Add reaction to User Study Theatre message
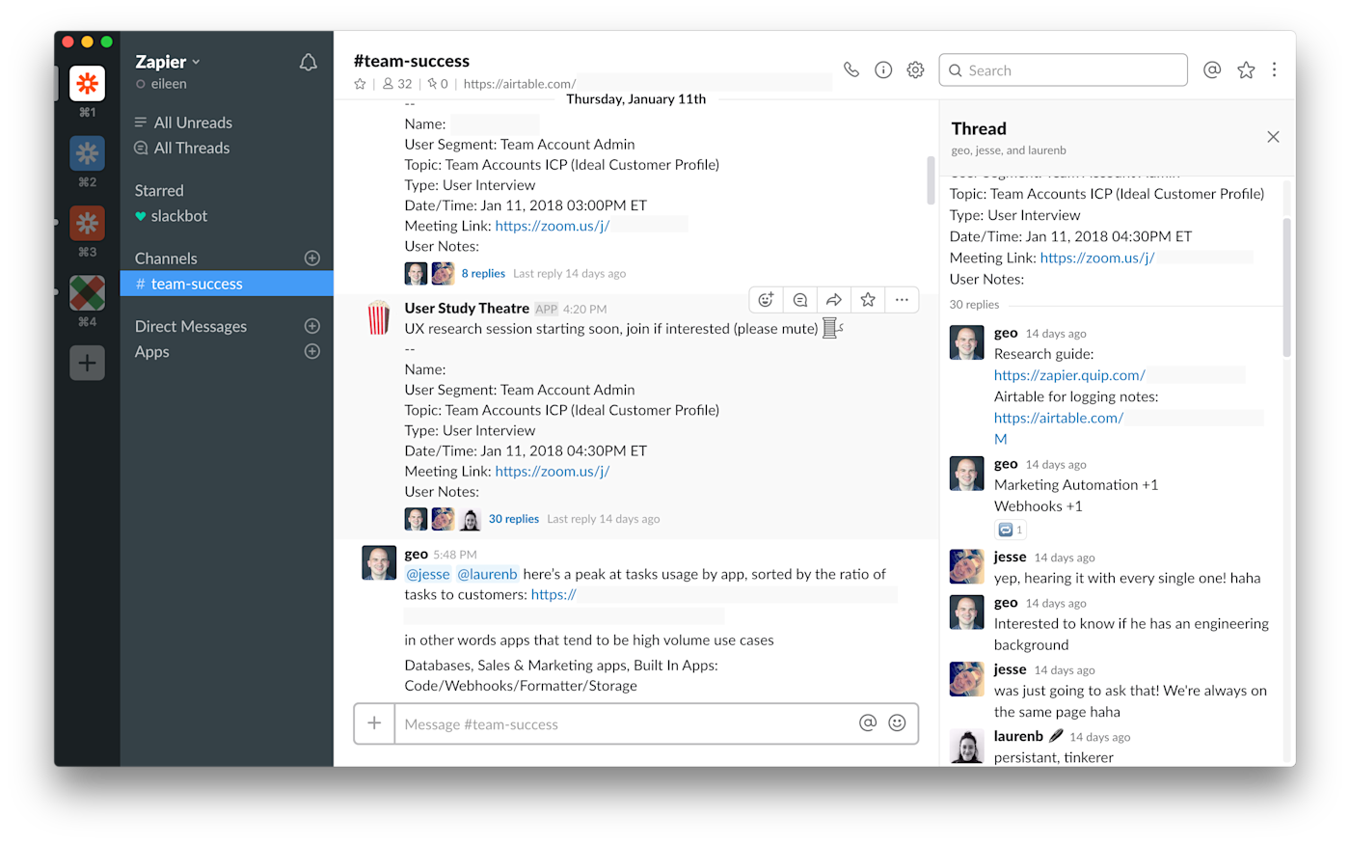1350x844 pixels. pyautogui.click(x=766, y=300)
